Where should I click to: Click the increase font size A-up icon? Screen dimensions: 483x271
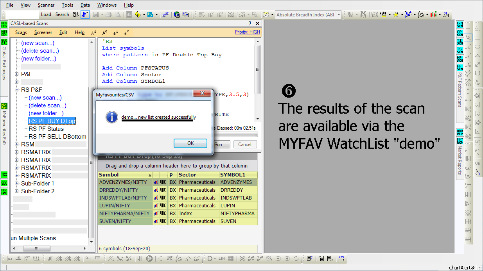point(104,33)
